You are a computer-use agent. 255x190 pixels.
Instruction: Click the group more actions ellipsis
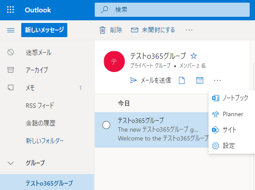point(217,80)
